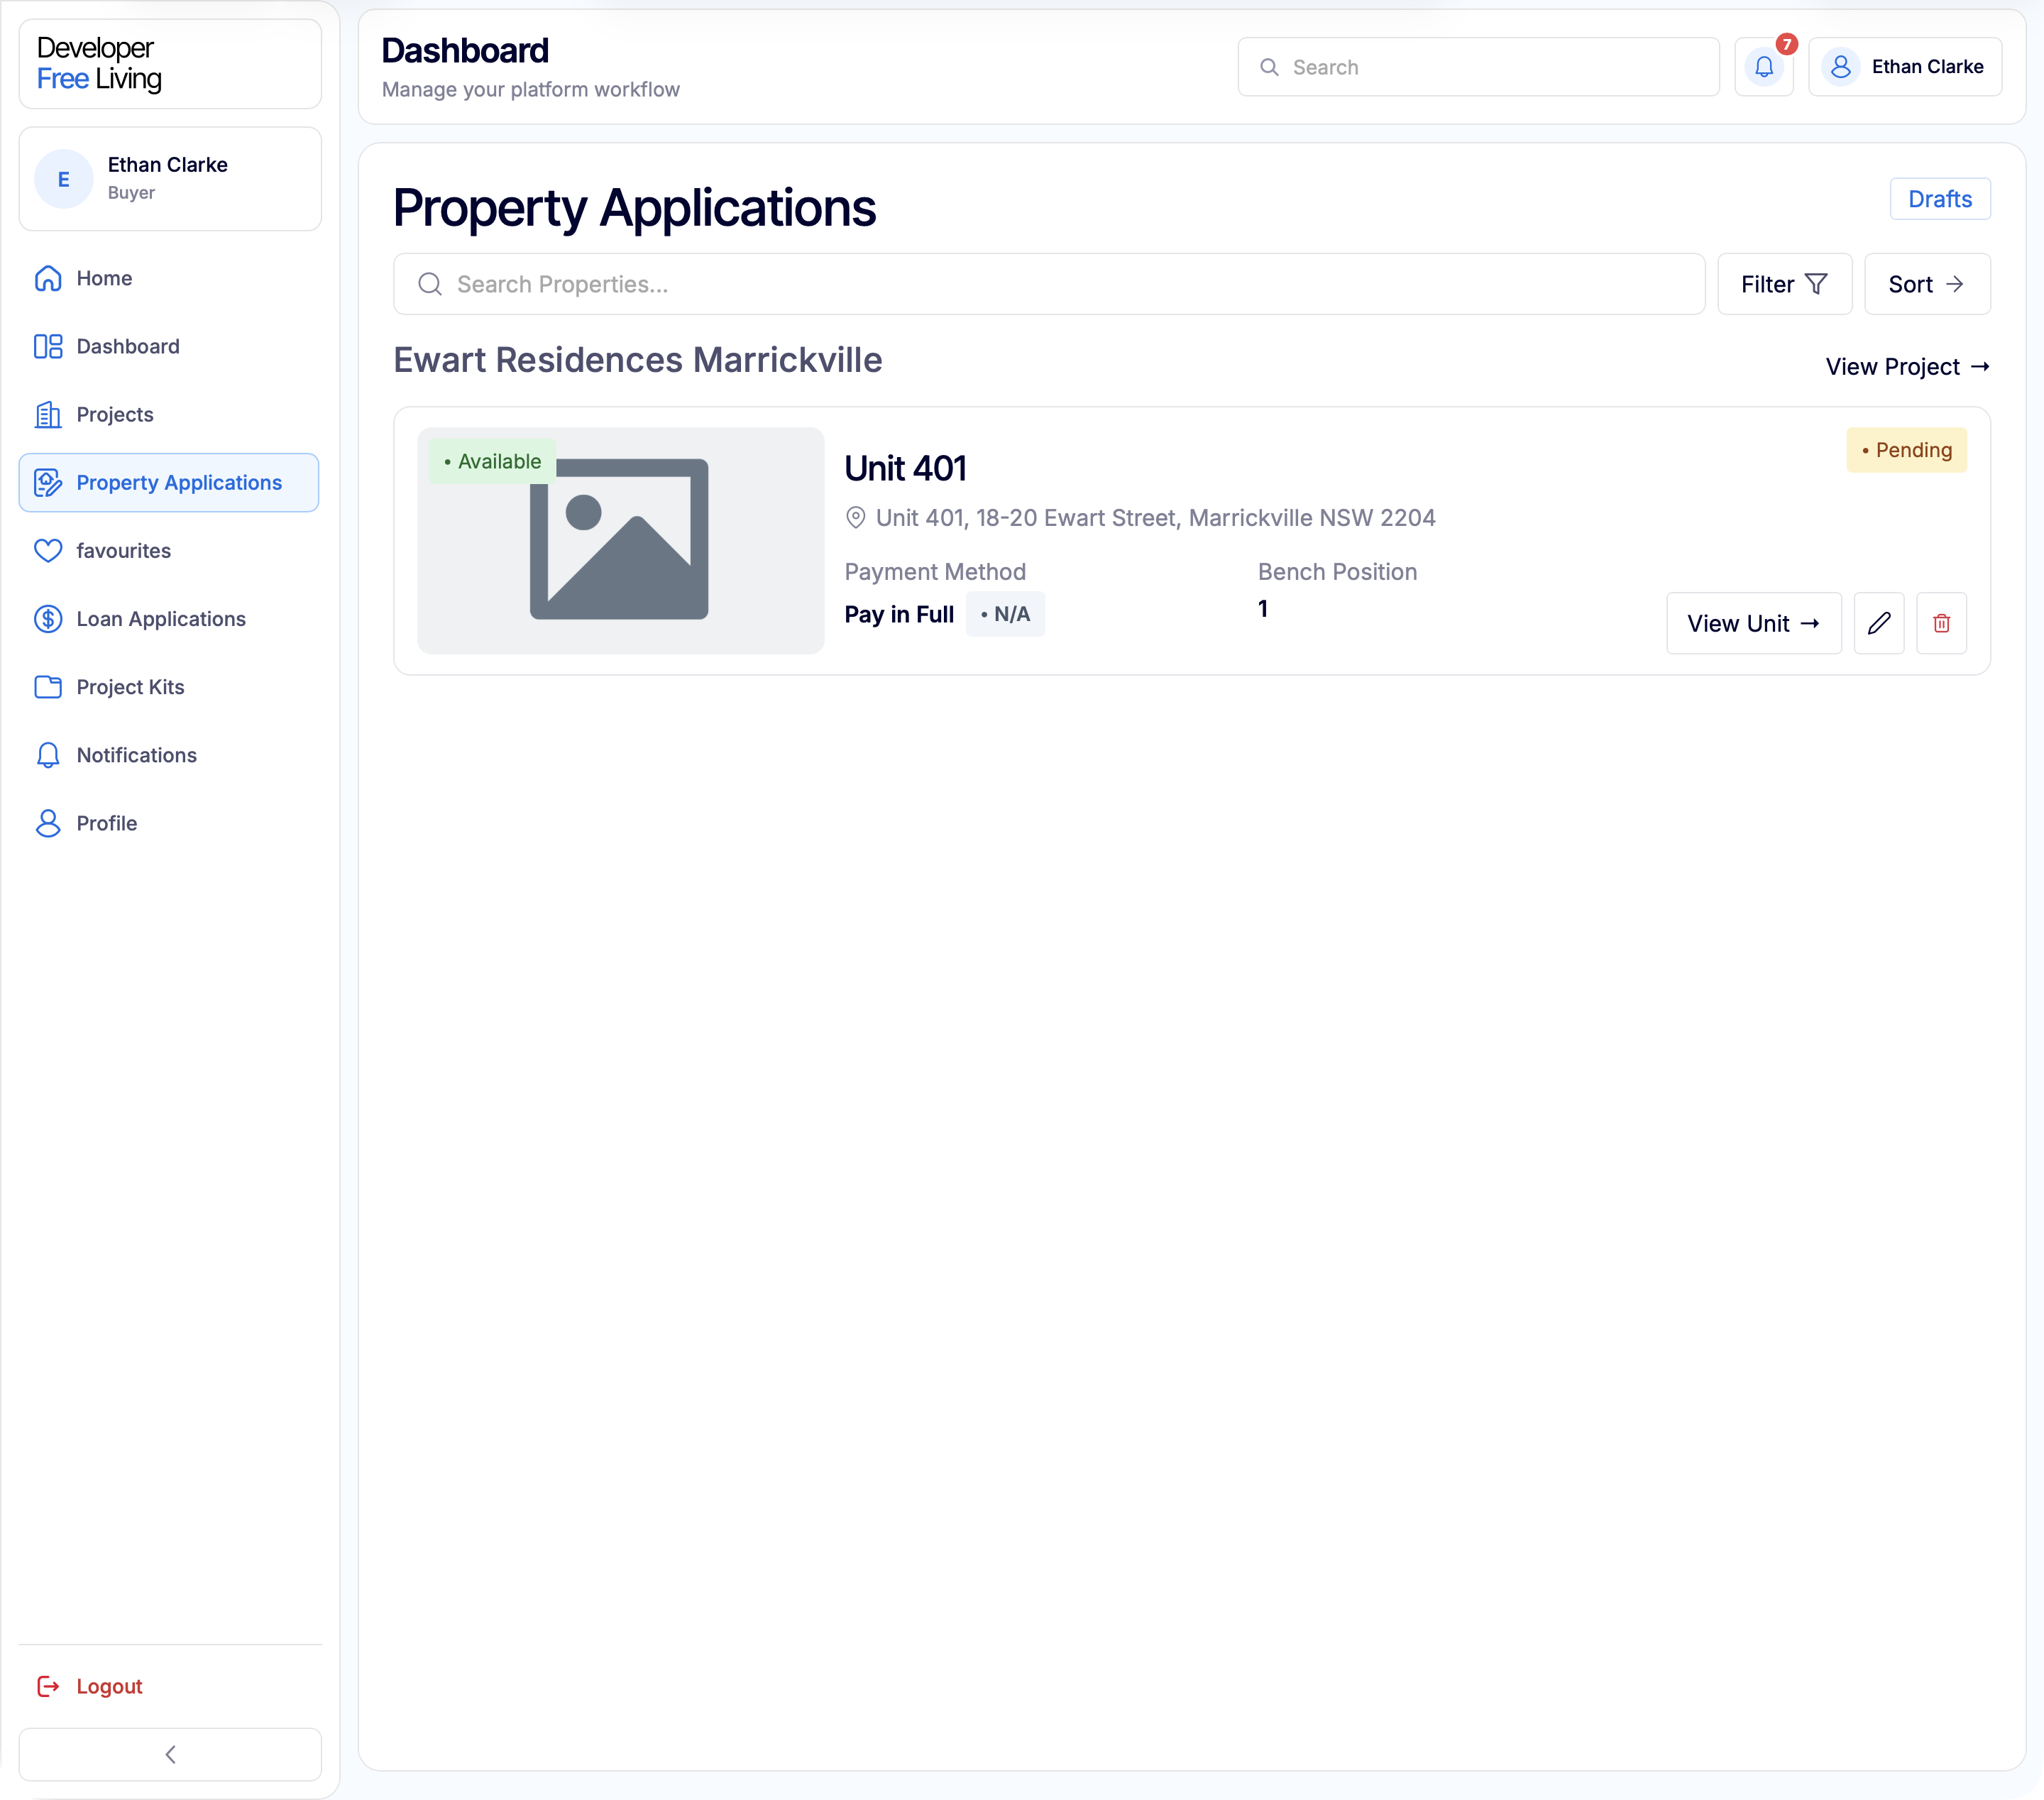This screenshot has width=2044, height=1800.
Task: Click the Bench Position value 1
Action: [x=1263, y=609]
